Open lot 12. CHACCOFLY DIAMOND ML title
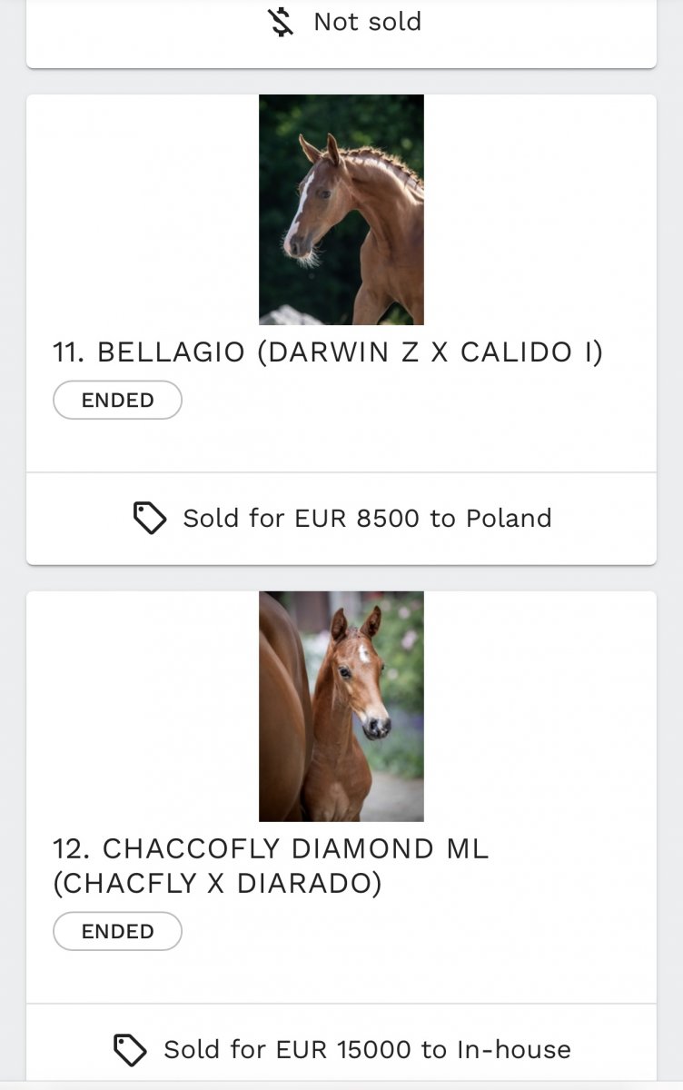 tap(271, 849)
